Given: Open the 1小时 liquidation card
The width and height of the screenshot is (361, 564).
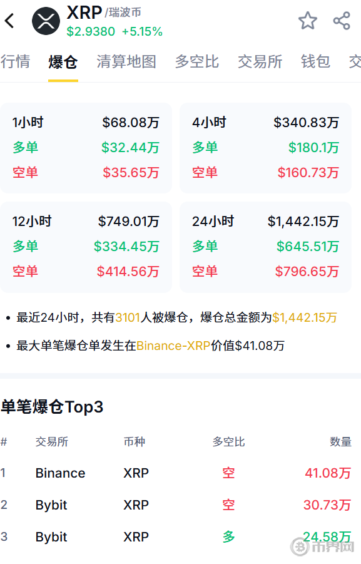Looking at the screenshot, I should (x=86, y=148).
